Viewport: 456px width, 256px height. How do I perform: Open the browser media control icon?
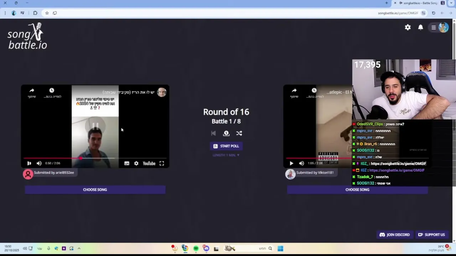tap(22, 13)
